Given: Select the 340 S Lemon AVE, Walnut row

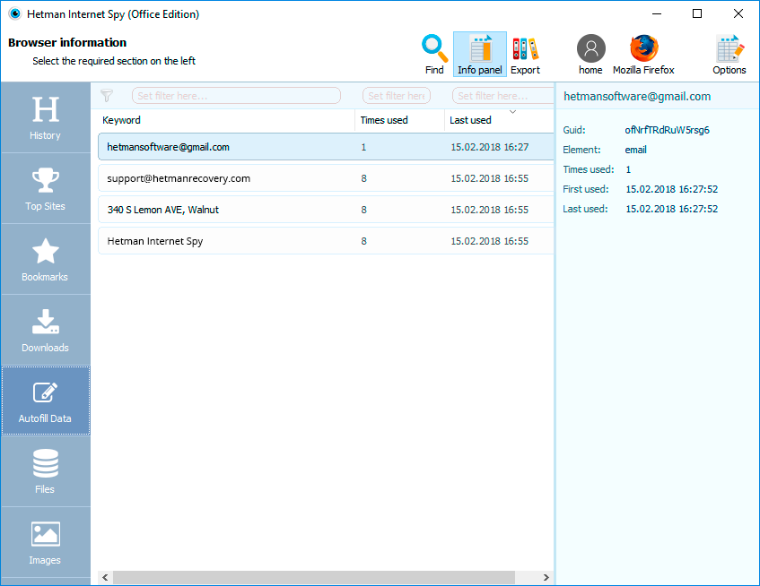Looking at the screenshot, I should tap(326, 210).
